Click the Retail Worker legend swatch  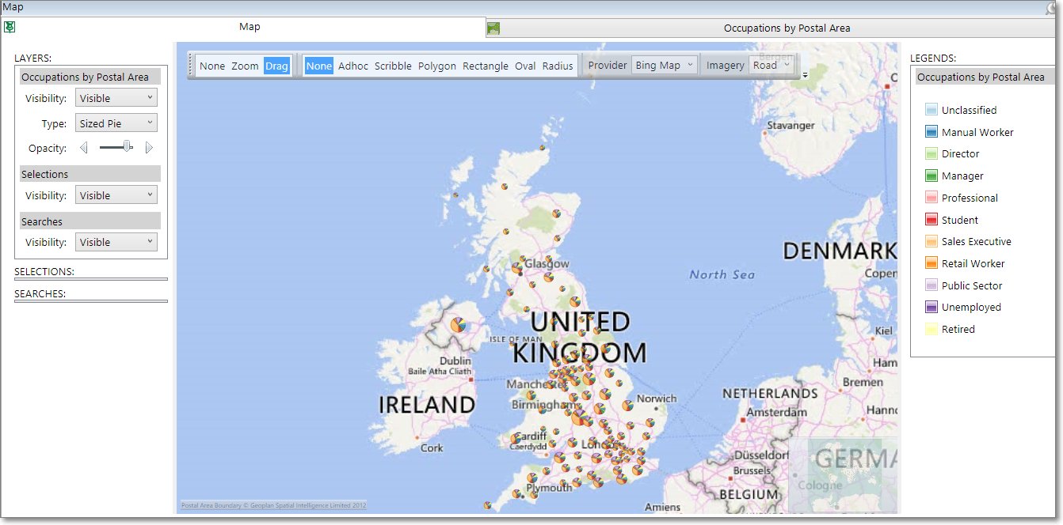coord(931,263)
